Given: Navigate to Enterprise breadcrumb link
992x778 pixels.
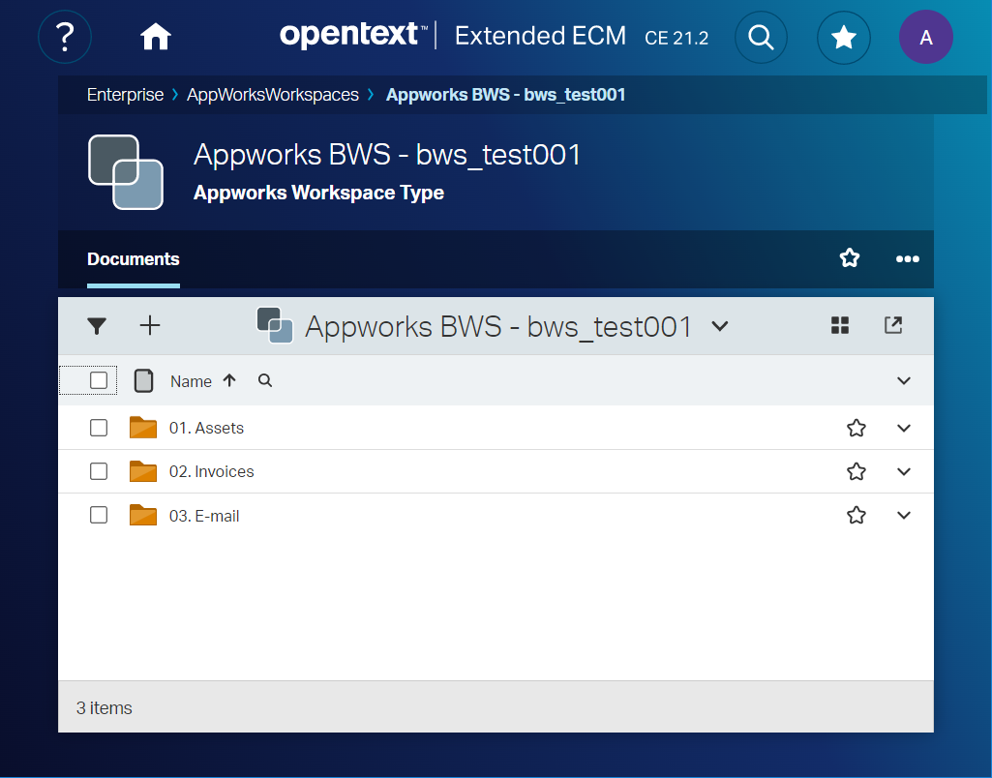Looking at the screenshot, I should pos(125,95).
